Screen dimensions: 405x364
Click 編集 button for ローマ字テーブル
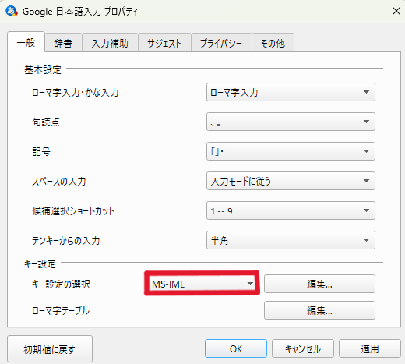[x=319, y=310]
